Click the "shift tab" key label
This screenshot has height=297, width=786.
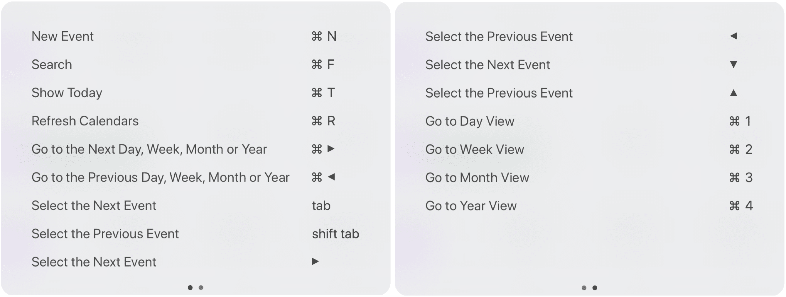click(335, 234)
